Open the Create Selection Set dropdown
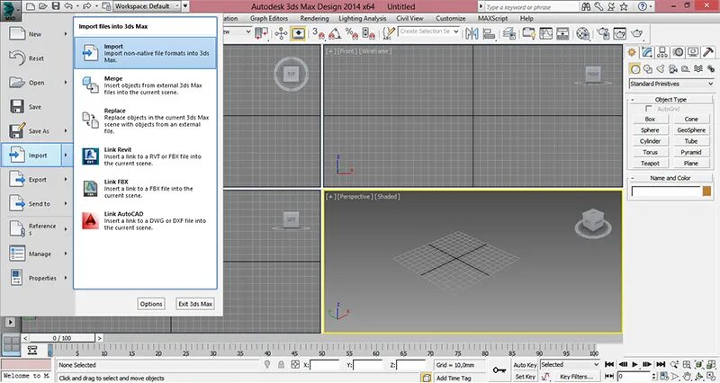The height and width of the screenshot is (383, 720). (x=429, y=31)
